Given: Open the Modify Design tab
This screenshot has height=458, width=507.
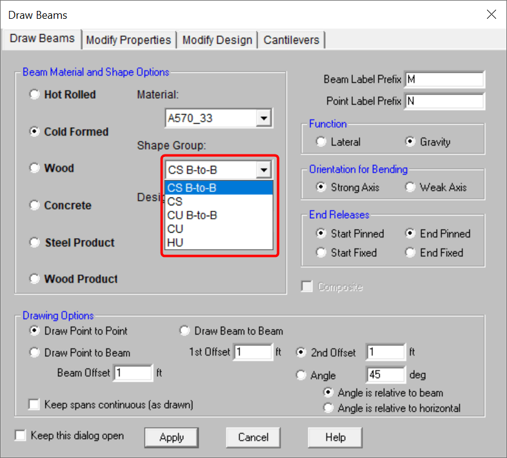Looking at the screenshot, I should pyautogui.click(x=217, y=40).
